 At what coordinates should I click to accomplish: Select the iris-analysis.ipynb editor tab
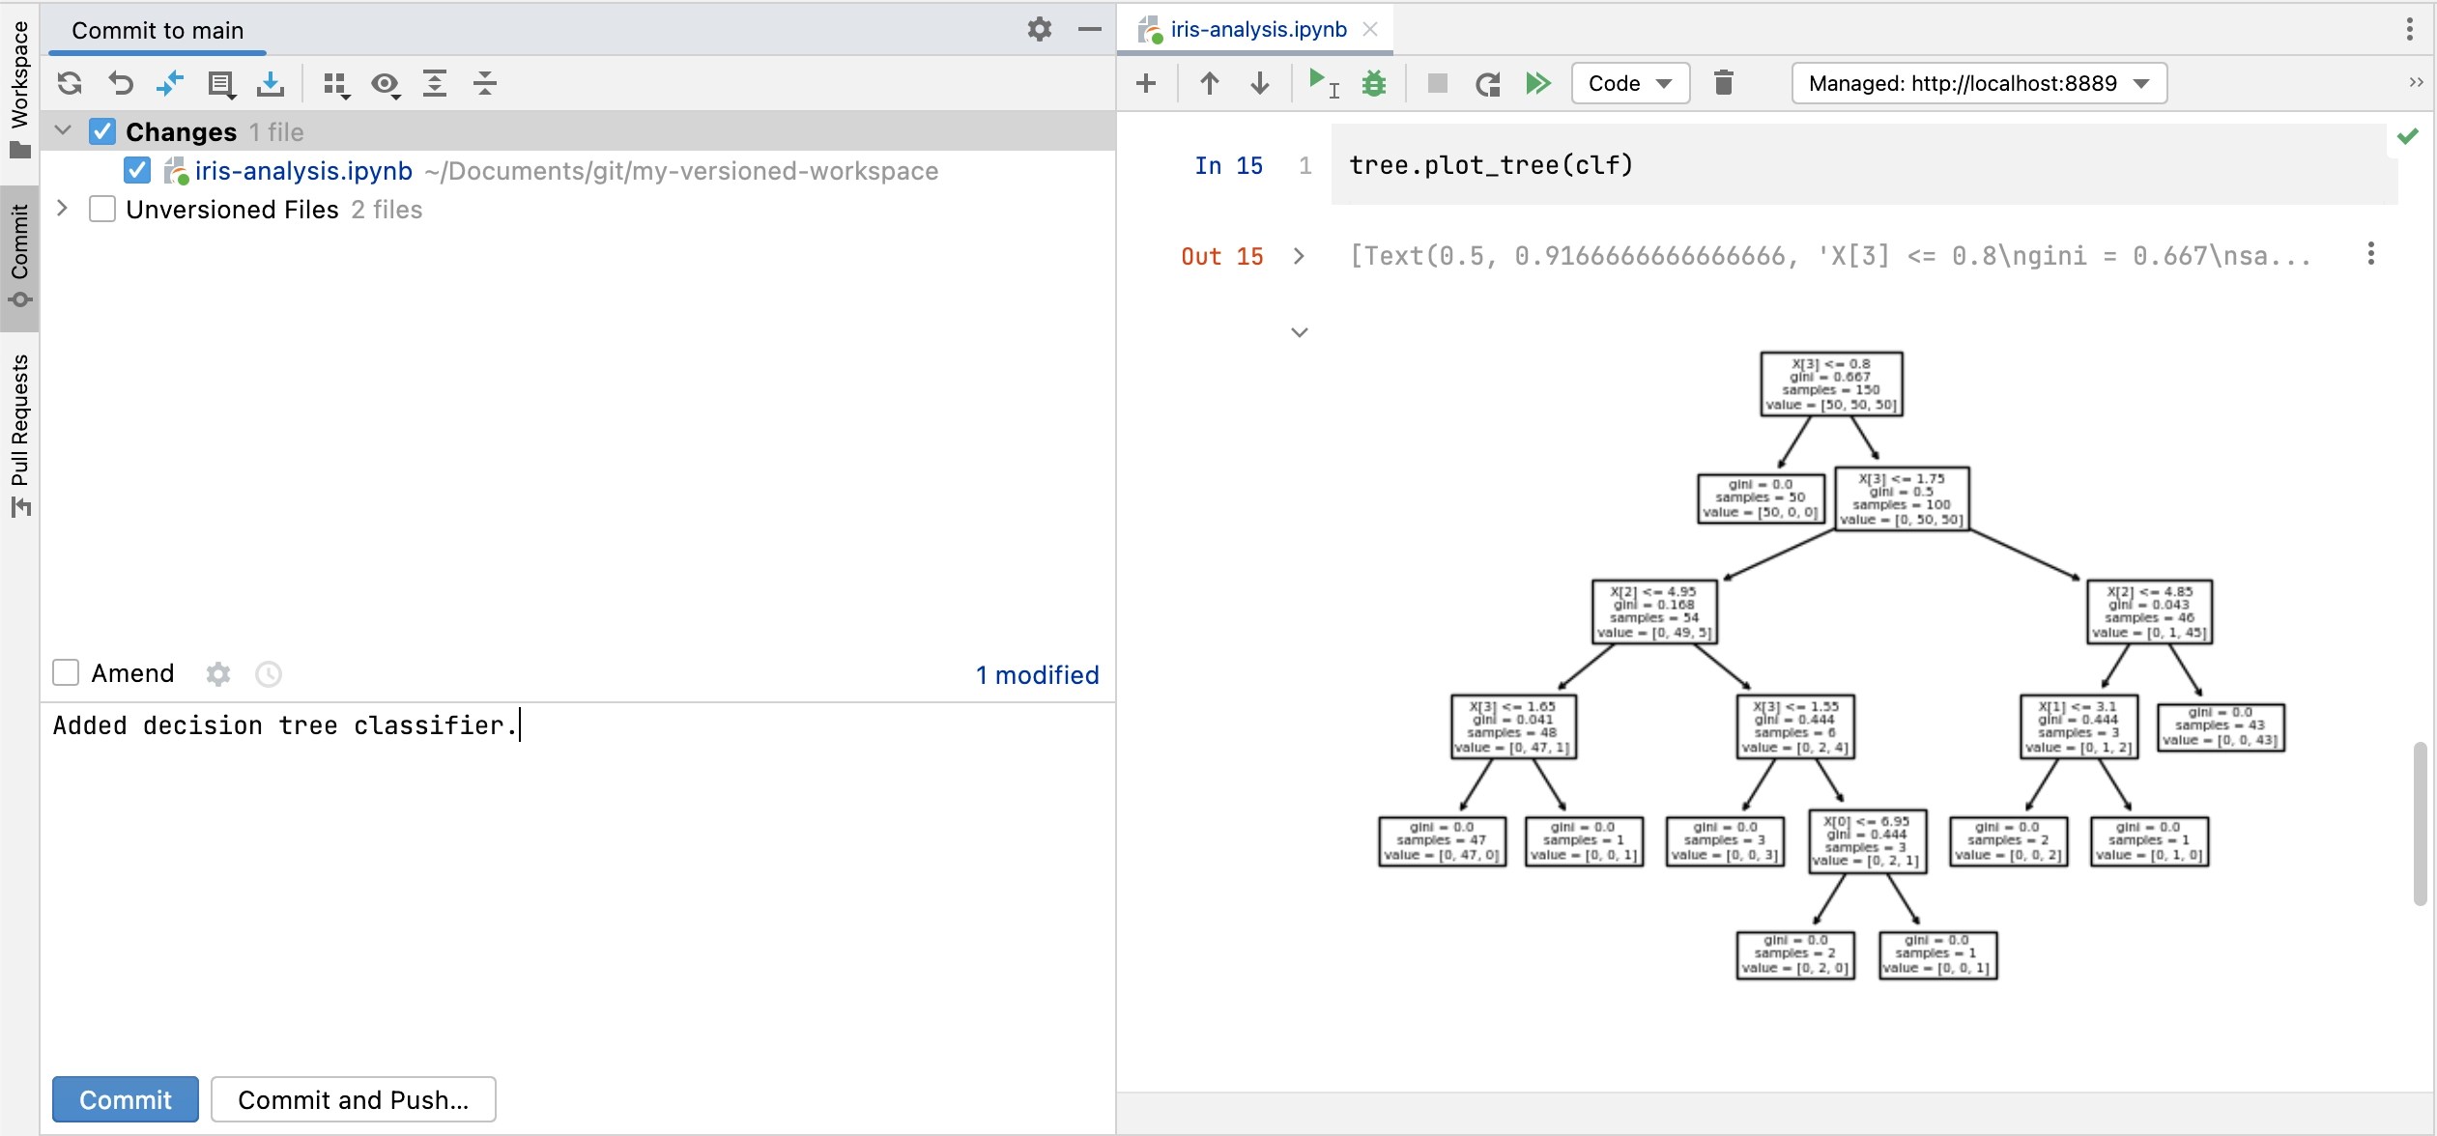[x=1256, y=29]
